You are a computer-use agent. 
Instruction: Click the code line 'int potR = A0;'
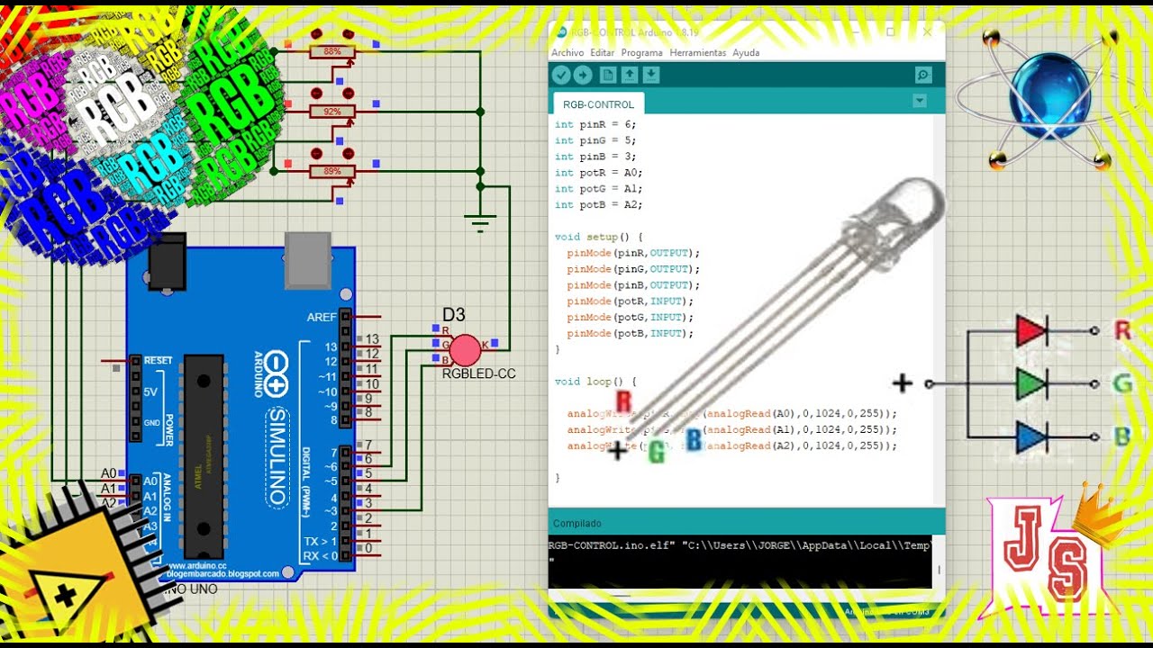[599, 173]
